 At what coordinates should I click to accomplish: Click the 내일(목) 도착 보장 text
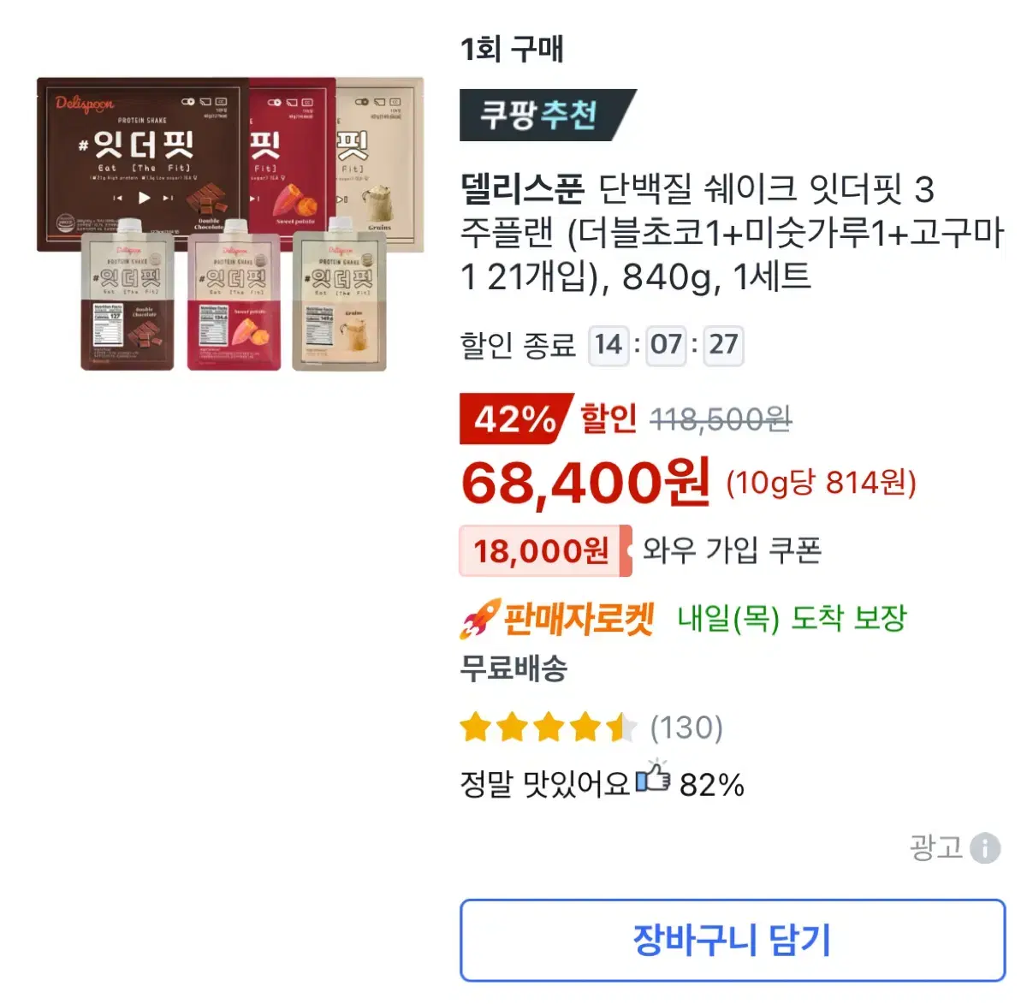(792, 618)
